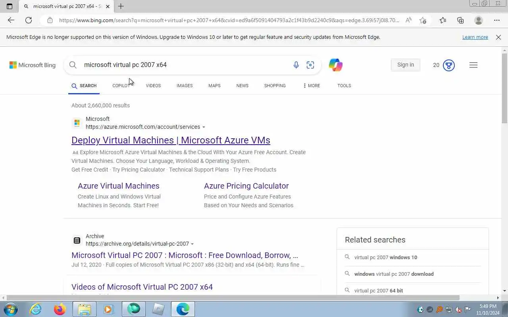Open Microsoft Virtual PC 2007 Archive result
Image resolution: width=508 pixels, height=317 pixels.
pos(185,255)
